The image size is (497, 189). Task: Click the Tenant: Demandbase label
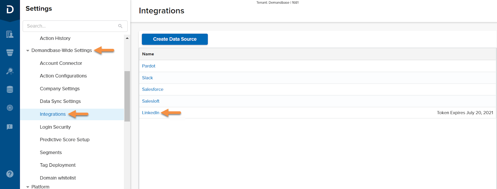click(x=277, y=2)
